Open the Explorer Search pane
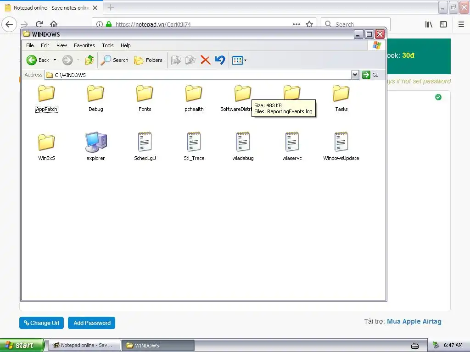 pyautogui.click(x=114, y=60)
